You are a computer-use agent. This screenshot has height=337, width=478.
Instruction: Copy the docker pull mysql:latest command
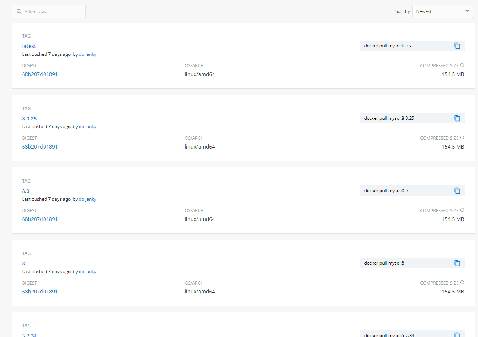(x=457, y=46)
